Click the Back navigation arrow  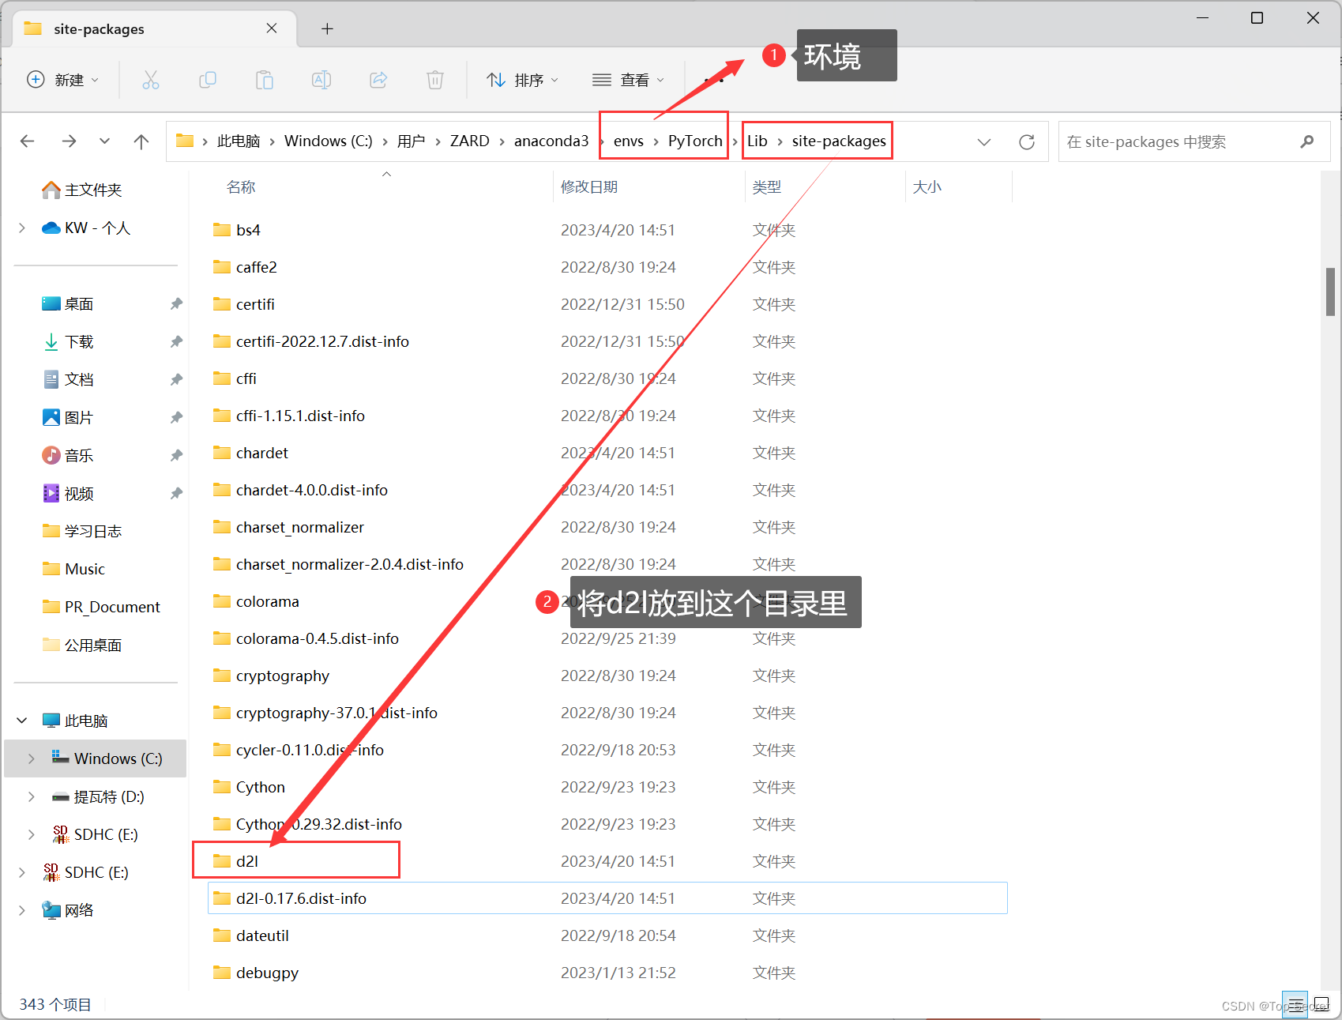click(27, 141)
